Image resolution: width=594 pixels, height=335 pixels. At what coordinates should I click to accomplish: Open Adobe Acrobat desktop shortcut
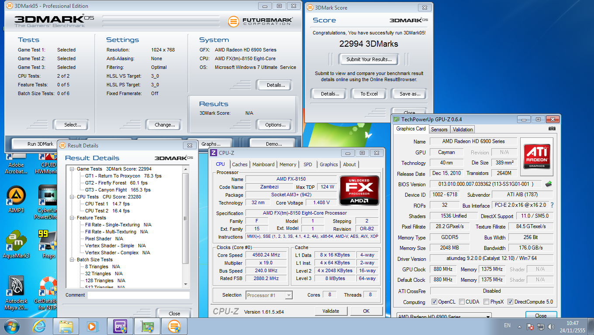coord(16,163)
